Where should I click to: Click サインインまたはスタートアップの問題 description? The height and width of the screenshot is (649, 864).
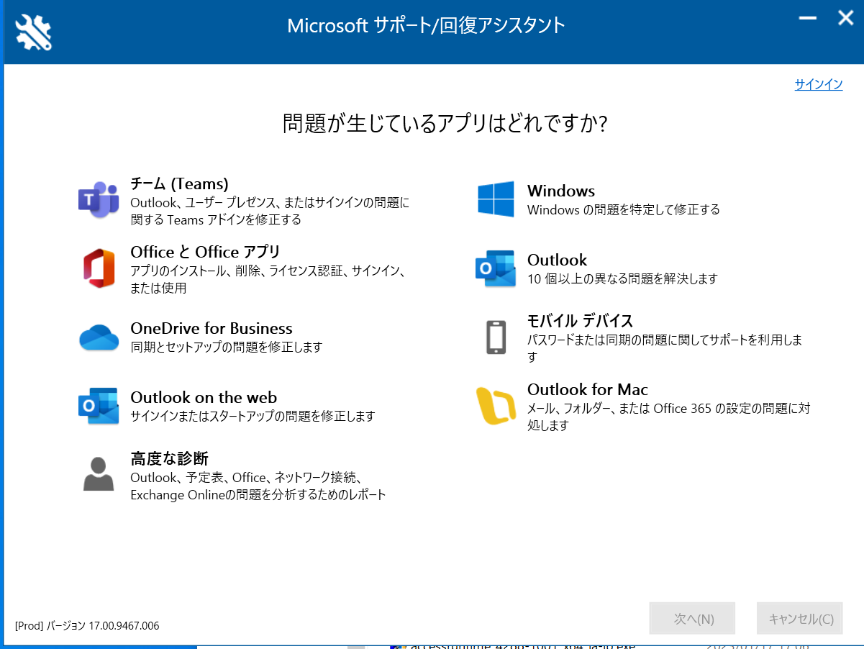[x=253, y=416]
